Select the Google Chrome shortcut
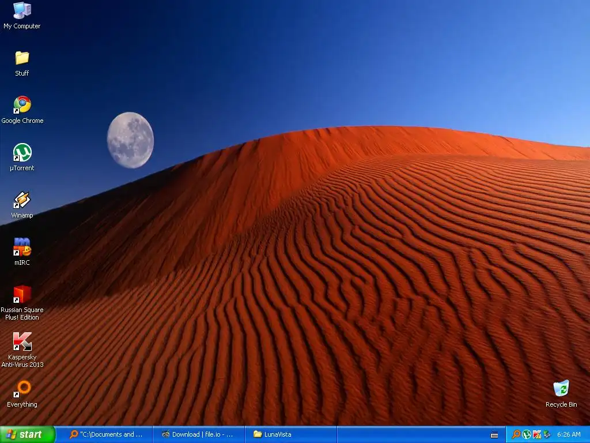This screenshot has width=590, height=443. (x=22, y=110)
